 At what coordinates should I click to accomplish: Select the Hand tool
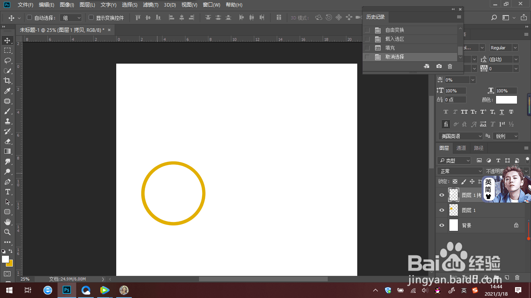(7, 222)
